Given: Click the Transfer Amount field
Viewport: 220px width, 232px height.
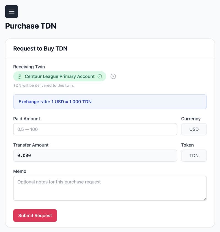Looking at the screenshot, I should pos(95,156).
